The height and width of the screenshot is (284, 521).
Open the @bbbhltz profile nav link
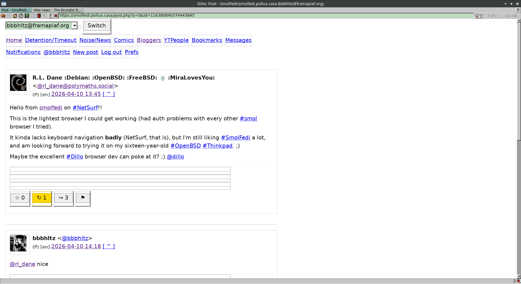(57, 52)
